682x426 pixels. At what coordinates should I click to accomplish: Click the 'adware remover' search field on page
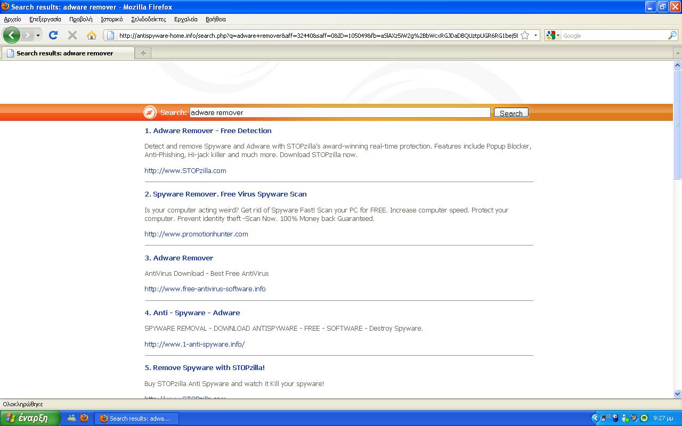(x=339, y=112)
